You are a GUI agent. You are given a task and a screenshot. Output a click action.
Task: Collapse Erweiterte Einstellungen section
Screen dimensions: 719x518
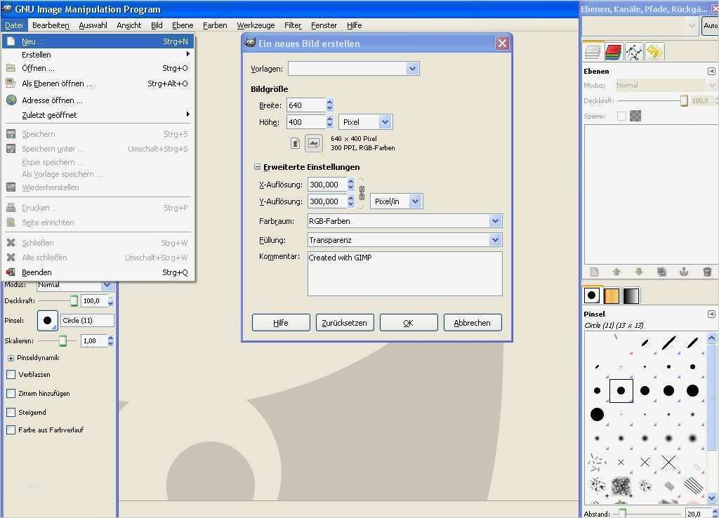pos(257,167)
